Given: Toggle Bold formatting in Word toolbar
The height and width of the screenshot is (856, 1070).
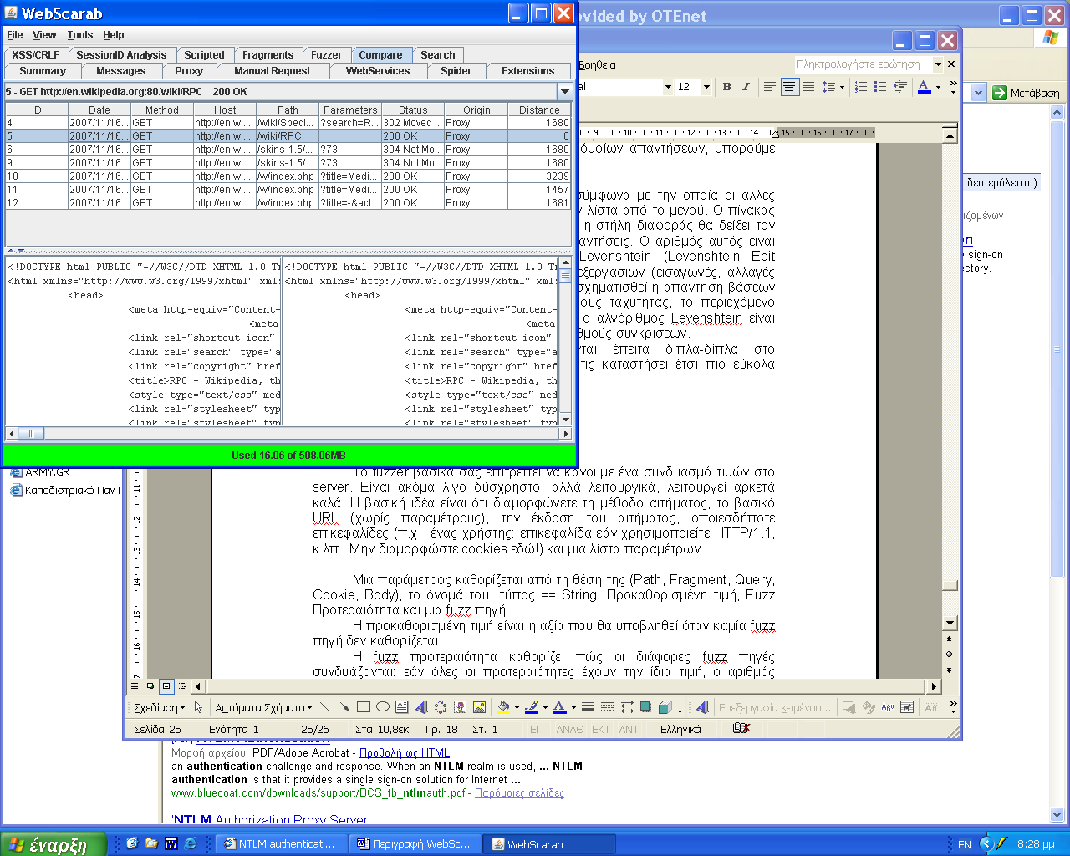Looking at the screenshot, I should pos(726,87).
